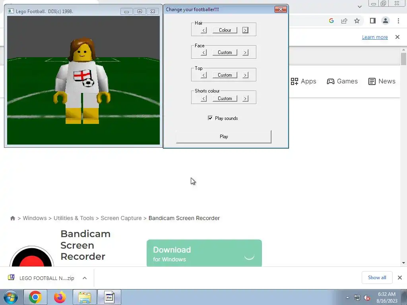Click the Lego footballer preview
Viewport: 407px width, 305px height.
83,81
